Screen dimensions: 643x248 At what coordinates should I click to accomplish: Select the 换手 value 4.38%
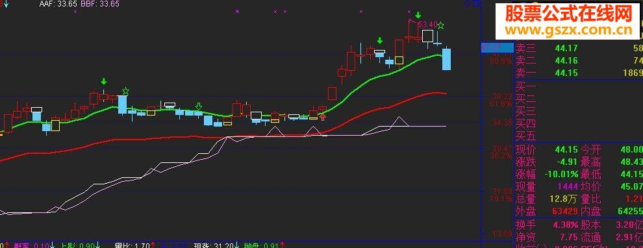[566, 225]
